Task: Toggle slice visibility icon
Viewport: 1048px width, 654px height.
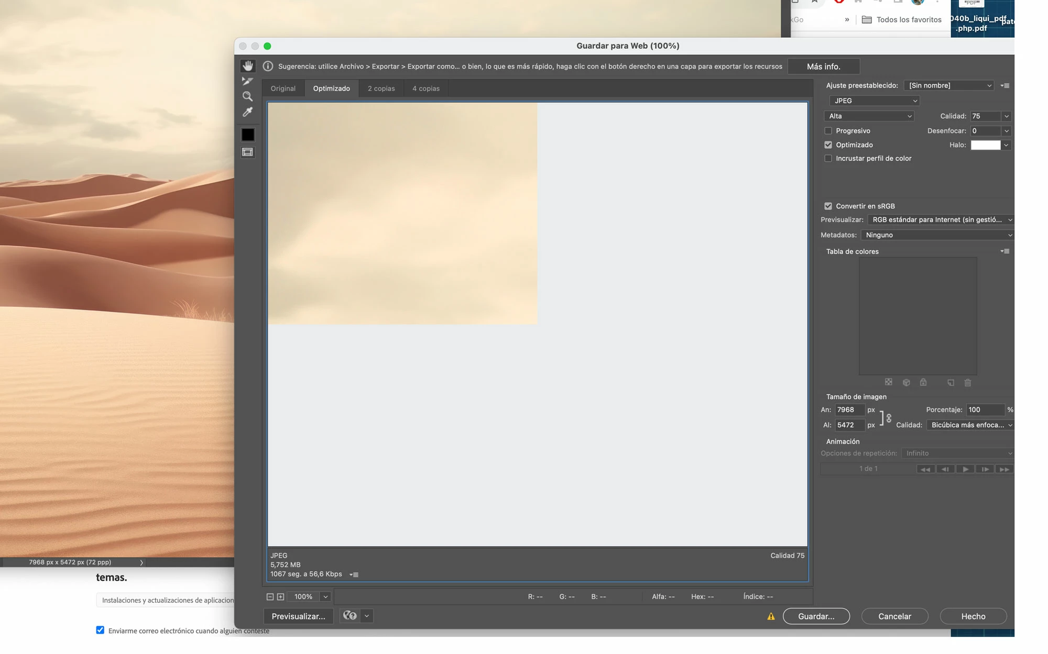Action: (247, 152)
